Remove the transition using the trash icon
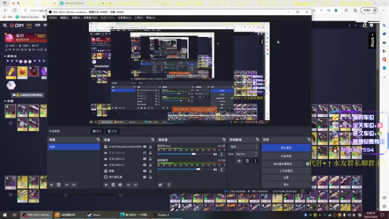The width and height of the screenshot is (389, 219). [247, 161]
